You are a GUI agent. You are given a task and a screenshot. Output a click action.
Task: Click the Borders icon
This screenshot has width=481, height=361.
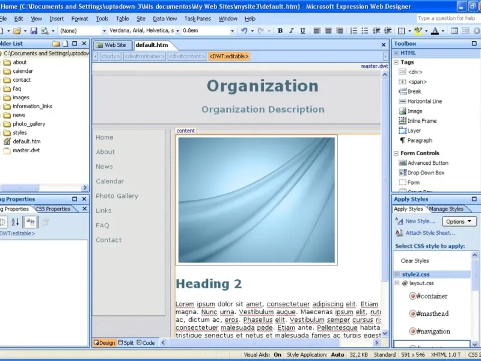(x=401, y=31)
